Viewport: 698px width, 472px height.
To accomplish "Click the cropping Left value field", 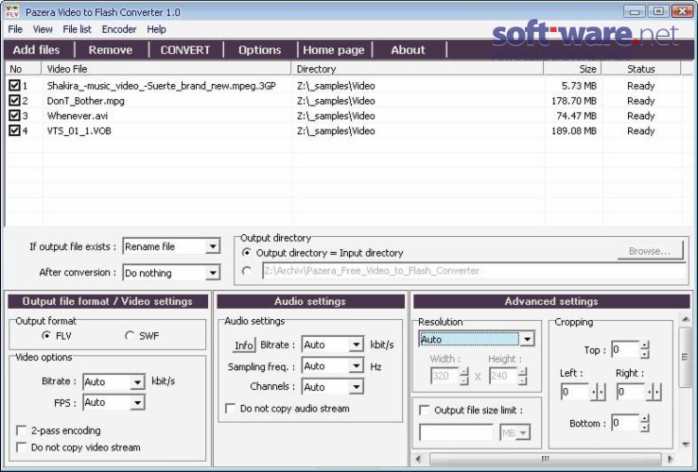I will click(575, 392).
